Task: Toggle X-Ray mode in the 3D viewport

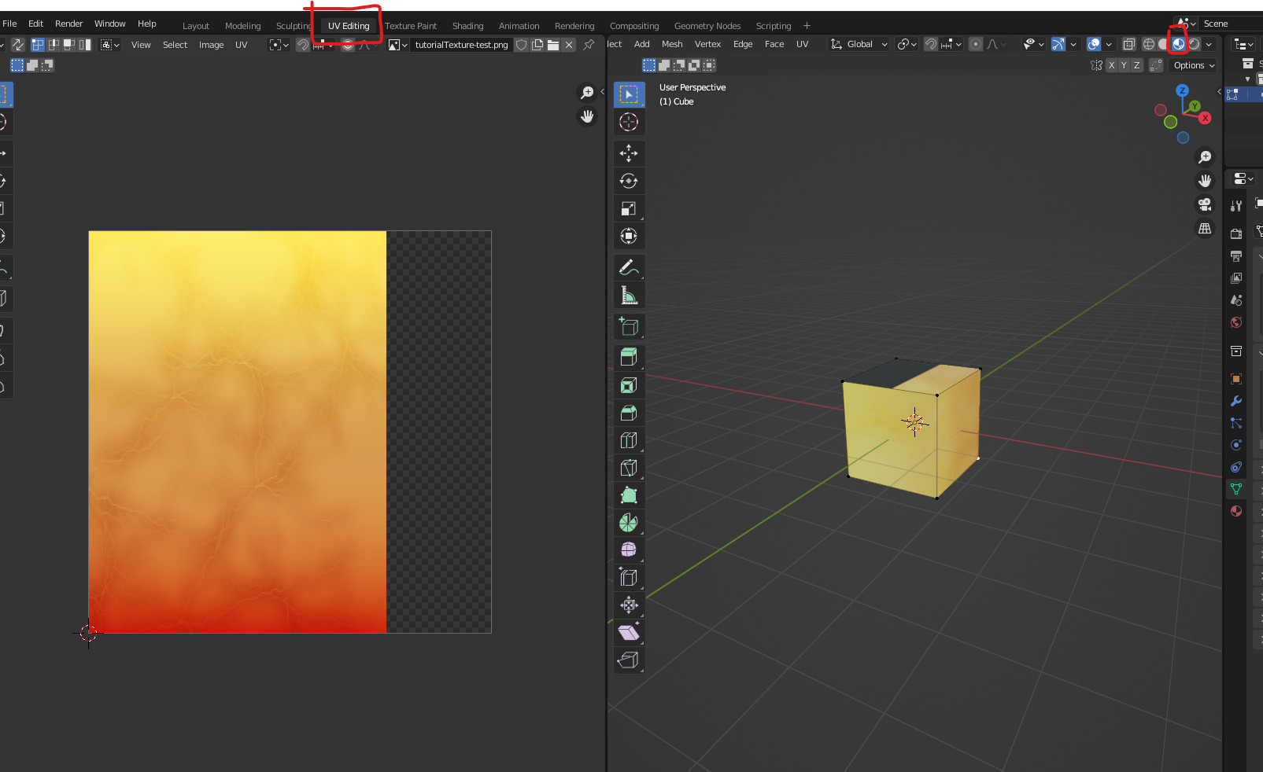Action: point(1129,44)
